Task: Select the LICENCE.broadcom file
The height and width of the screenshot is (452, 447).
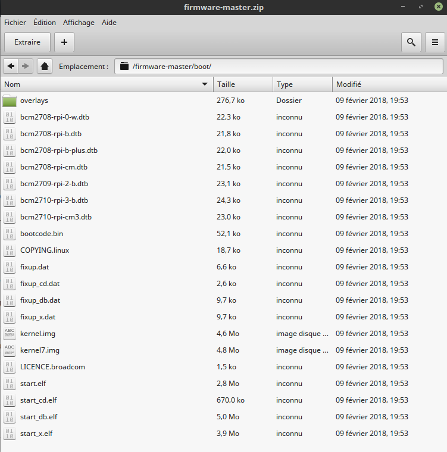Action: tap(52, 367)
